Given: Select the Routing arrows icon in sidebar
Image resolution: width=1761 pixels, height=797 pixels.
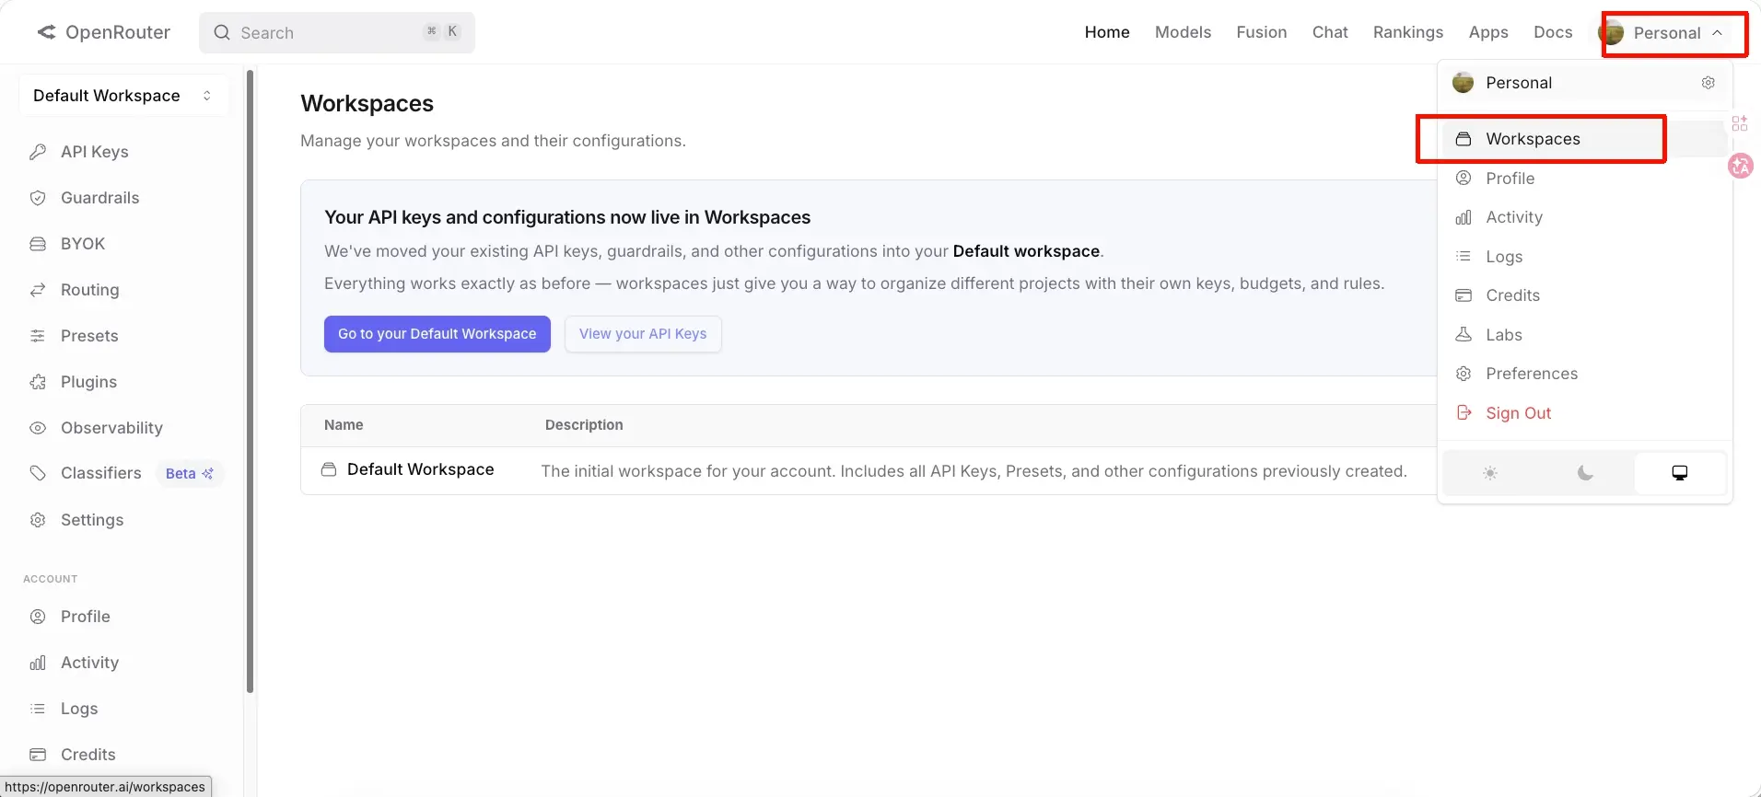Looking at the screenshot, I should pyautogui.click(x=38, y=290).
